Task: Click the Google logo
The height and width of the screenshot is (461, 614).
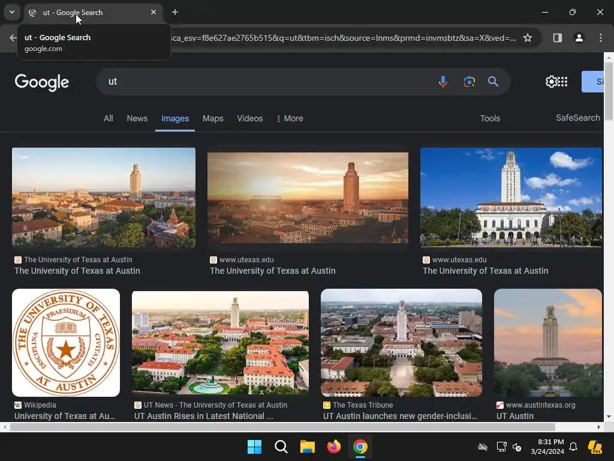Action: tap(42, 82)
